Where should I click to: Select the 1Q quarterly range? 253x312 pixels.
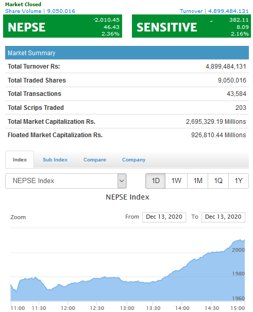pyautogui.click(x=218, y=181)
